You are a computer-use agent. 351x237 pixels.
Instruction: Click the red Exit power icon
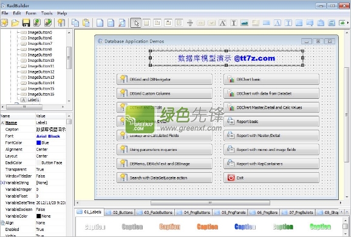click(231, 178)
